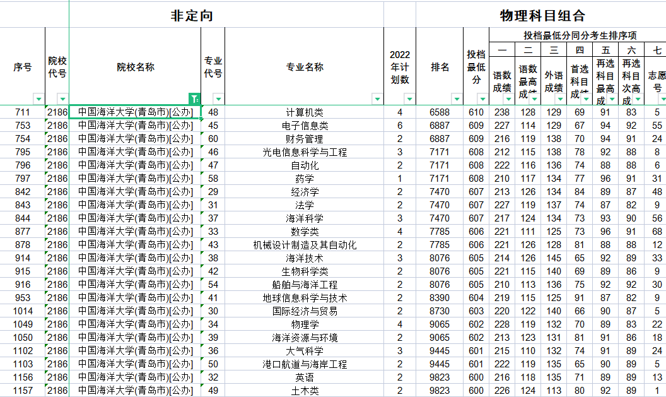Open the 再选科目次高 column filter dropdown
Screen dimensions: 666x397
pyautogui.click(x=638, y=99)
